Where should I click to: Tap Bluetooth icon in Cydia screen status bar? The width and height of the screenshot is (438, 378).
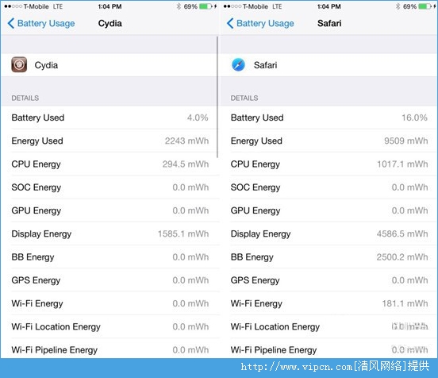pyautogui.click(x=179, y=6)
